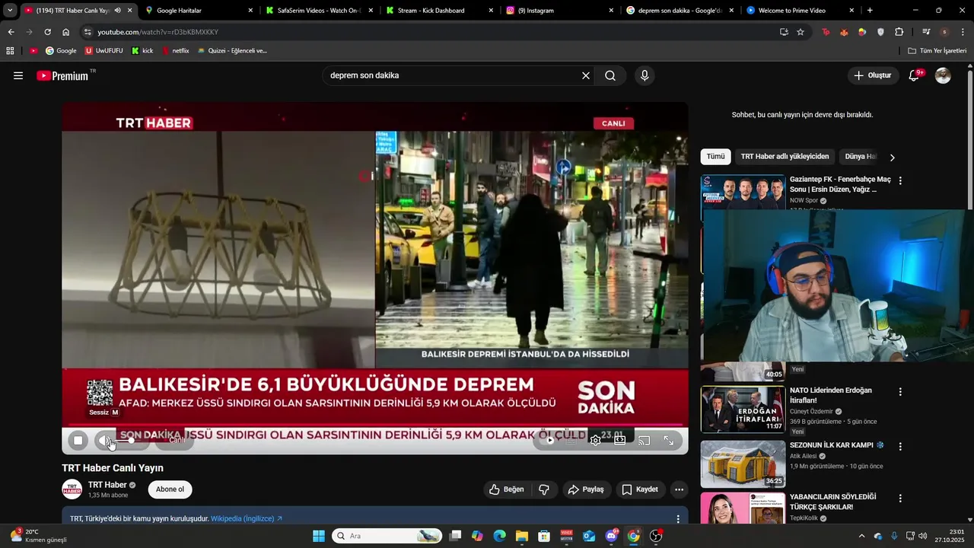Start voice search with the microphone icon

point(645,75)
